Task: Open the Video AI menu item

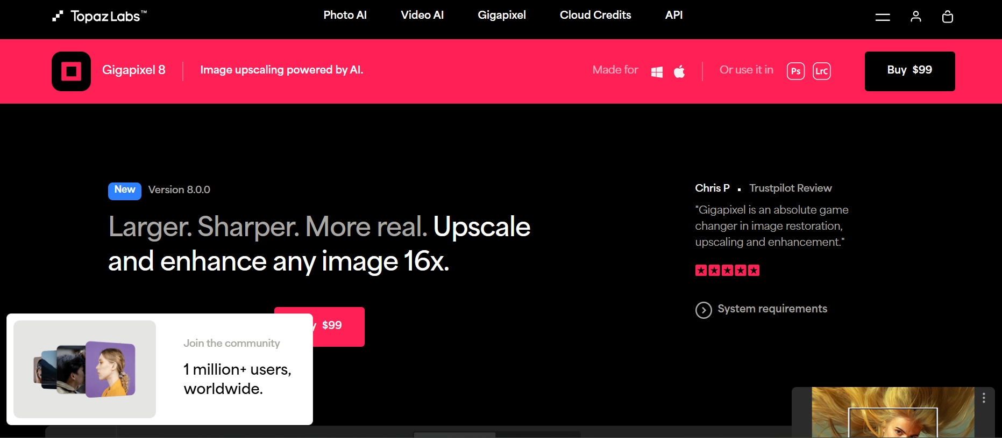Action: [x=422, y=15]
